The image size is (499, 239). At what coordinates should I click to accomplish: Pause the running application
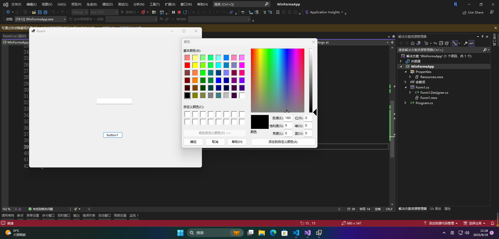pos(174,12)
